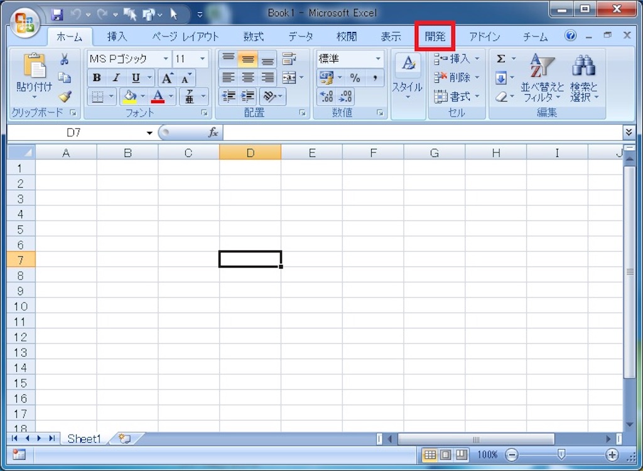Toggle top vertical alignment
The width and height of the screenshot is (643, 471).
pyautogui.click(x=229, y=58)
